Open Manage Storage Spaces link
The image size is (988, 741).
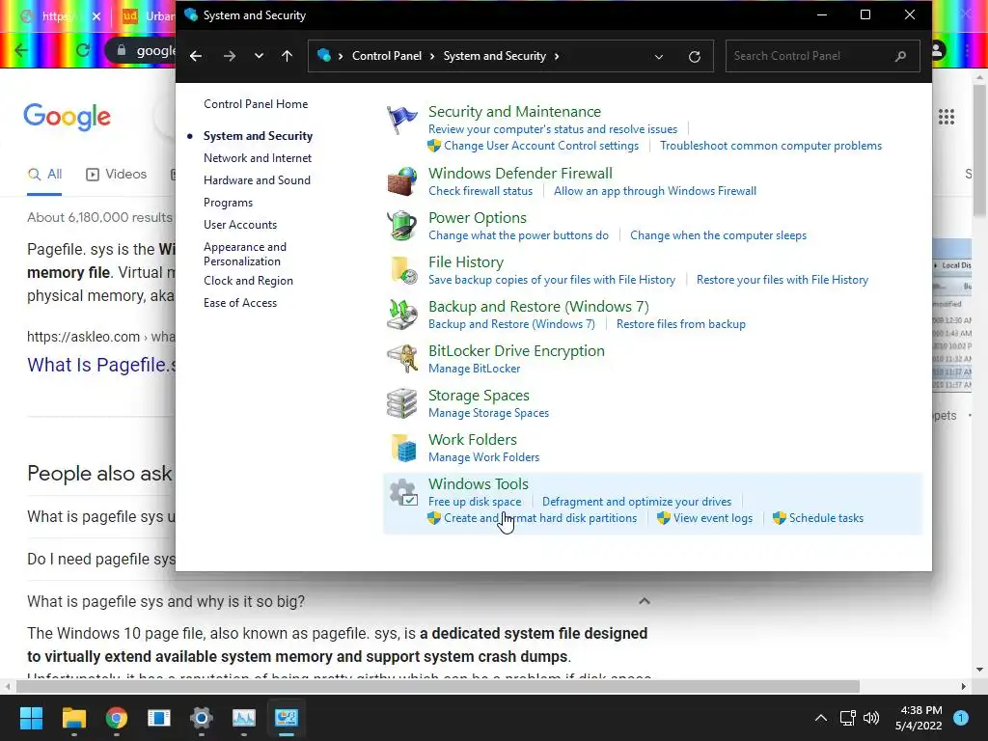[489, 413]
